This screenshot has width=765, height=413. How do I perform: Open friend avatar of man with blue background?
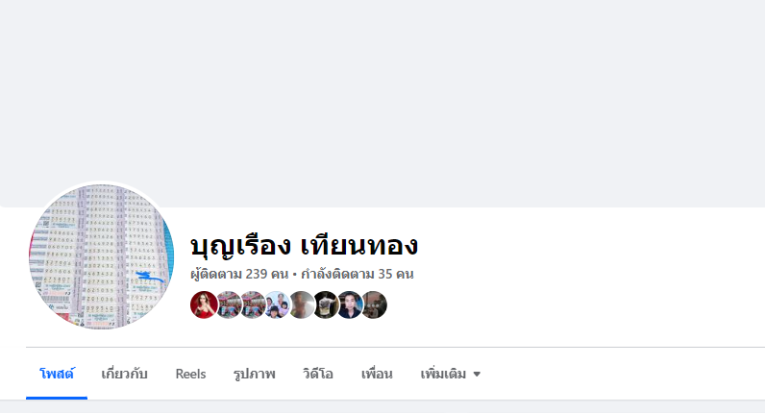tap(350, 304)
